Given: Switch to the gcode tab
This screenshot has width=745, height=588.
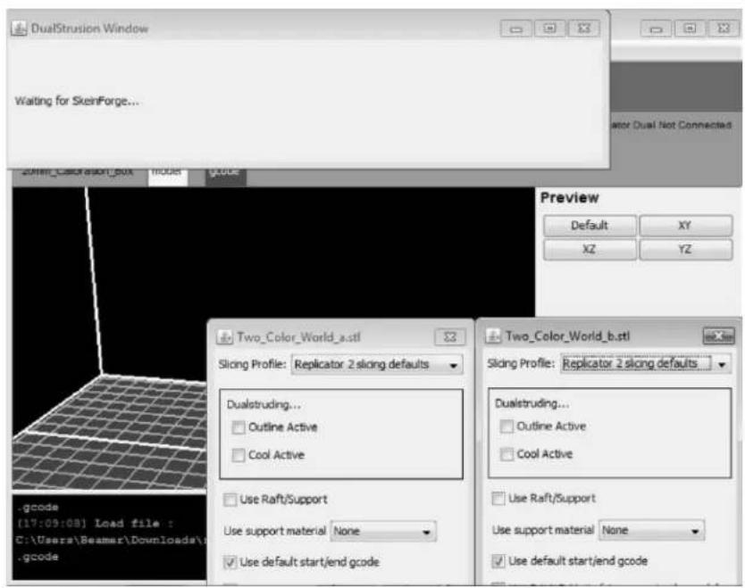Looking at the screenshot, I should pos(226,176).
